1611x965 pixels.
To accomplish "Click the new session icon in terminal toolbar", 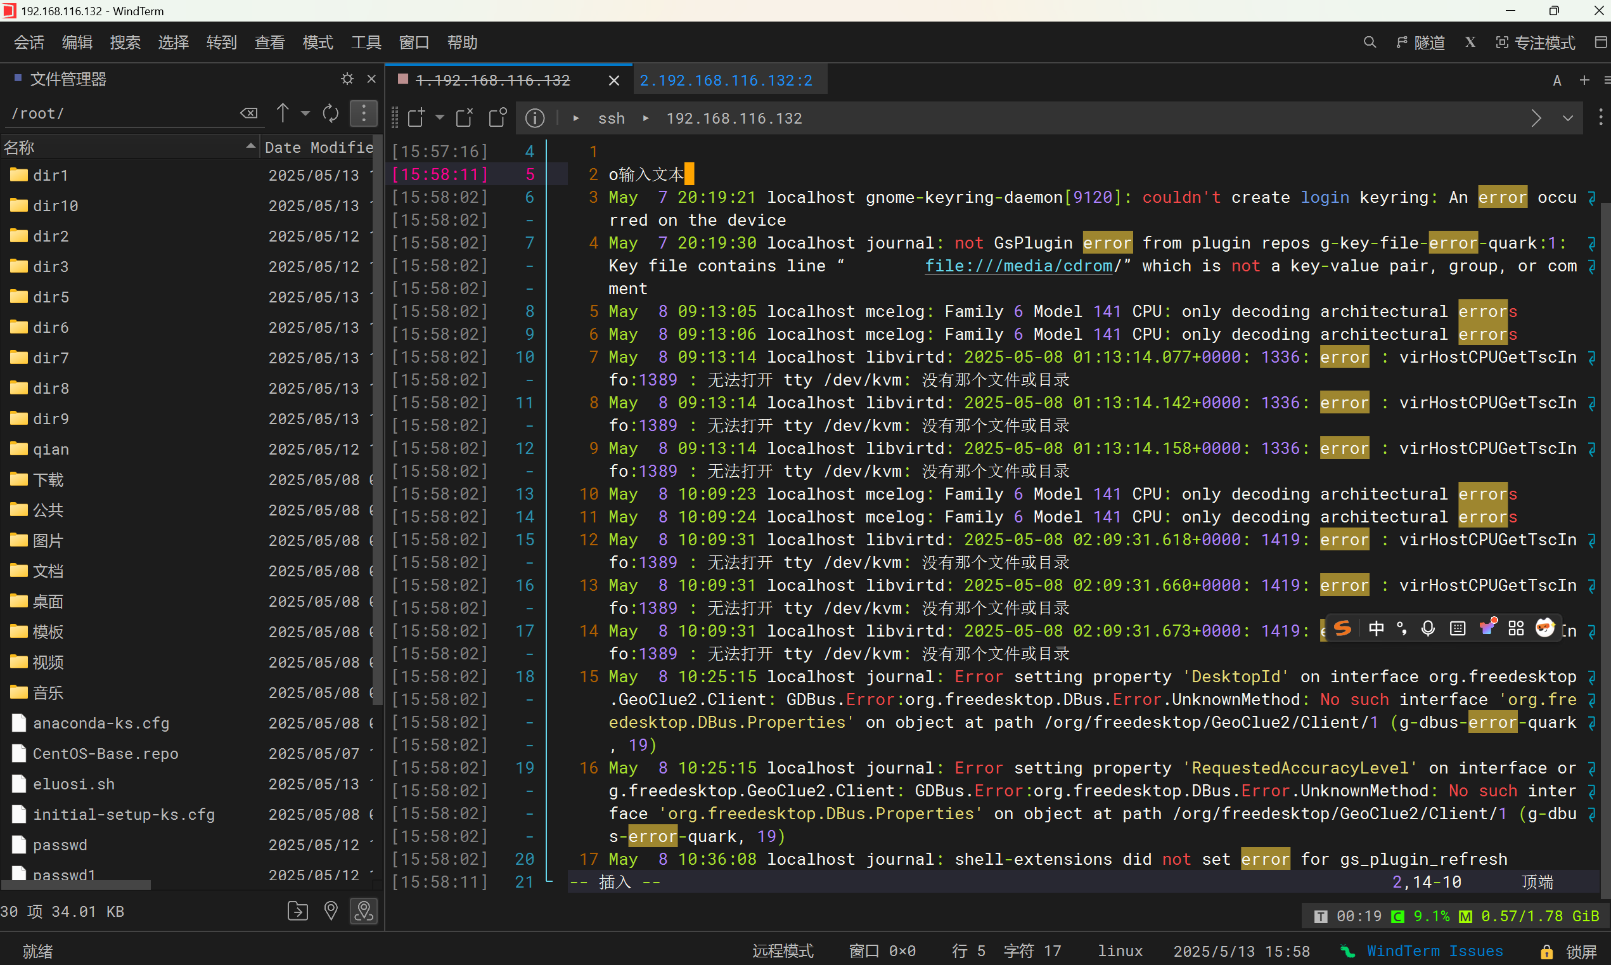I will 416,118.
